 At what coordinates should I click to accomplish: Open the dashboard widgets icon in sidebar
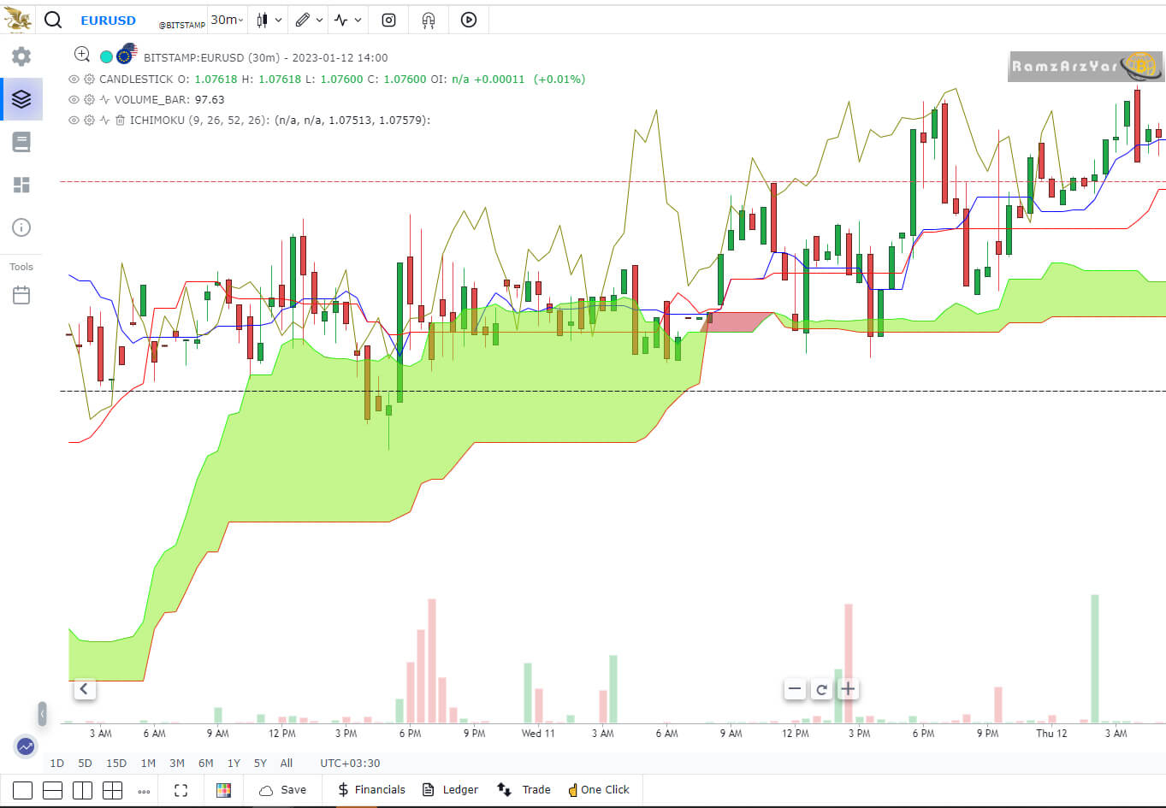(21, 185)
